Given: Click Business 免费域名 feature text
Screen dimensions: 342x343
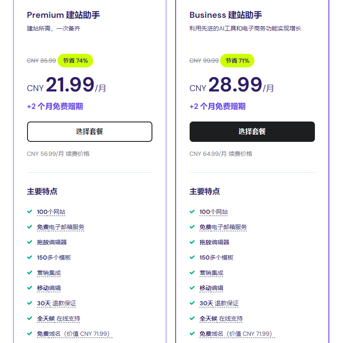Looking at the screenshot, I should click(x=235, y=334).
